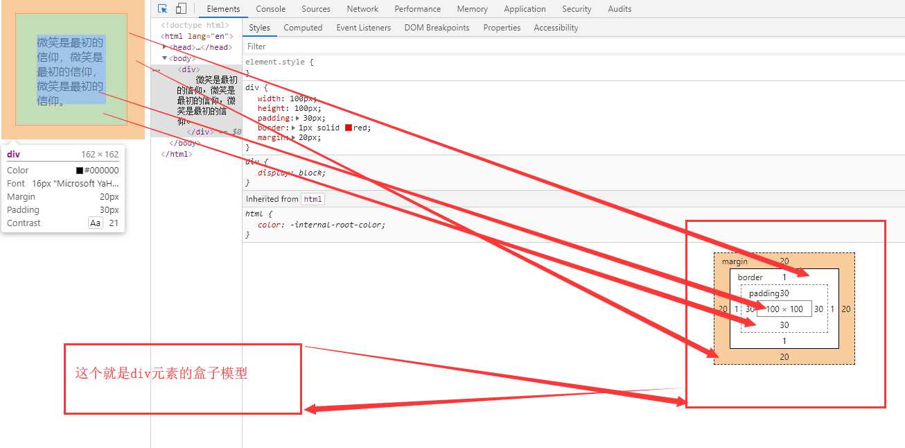Click the three-dots marker beside div node
This screenshot has width=905, height=448.
(x=156, y=70)
